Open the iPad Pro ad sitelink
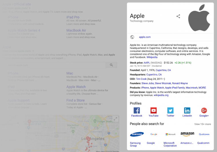The width and height of the screenshot is (217, 152). (x=73, y=17)
